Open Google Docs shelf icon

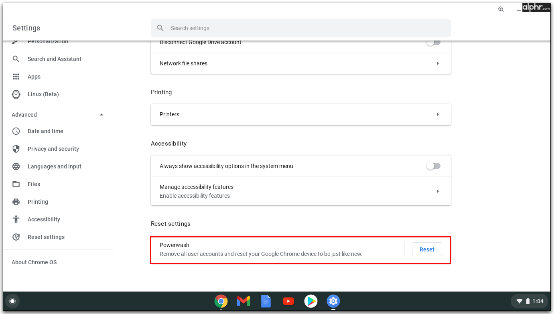pos(266,301)
